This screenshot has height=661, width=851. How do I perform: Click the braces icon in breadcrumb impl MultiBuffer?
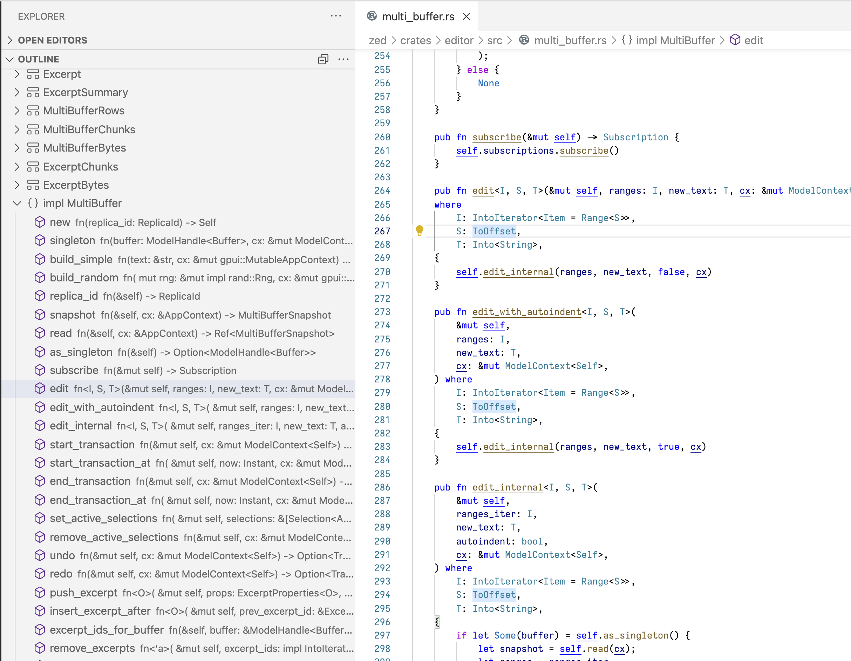(627, 40)
